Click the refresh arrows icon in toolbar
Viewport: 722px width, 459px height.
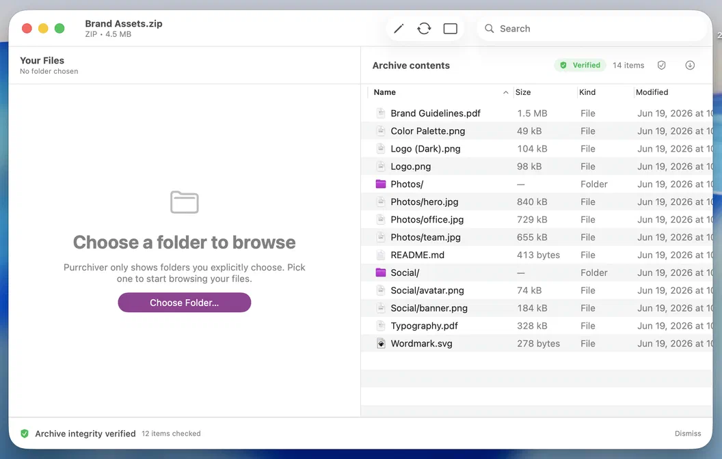tap(424, 29)
